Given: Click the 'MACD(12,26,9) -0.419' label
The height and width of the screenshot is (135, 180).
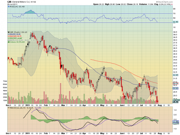Looking at the screenshot, I should (21, 108).
